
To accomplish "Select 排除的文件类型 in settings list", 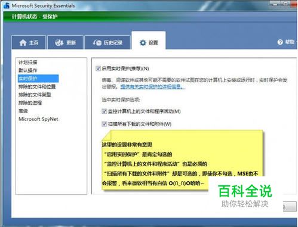I will click(x=35, y=95).
